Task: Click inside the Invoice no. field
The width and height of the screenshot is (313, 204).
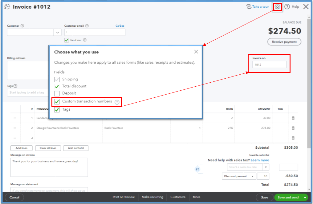Action: pyautogui.click(x=269, y=65)
